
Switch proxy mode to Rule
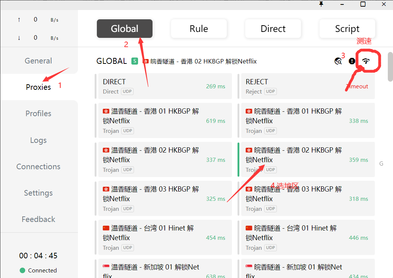click(x=199, y=29)
